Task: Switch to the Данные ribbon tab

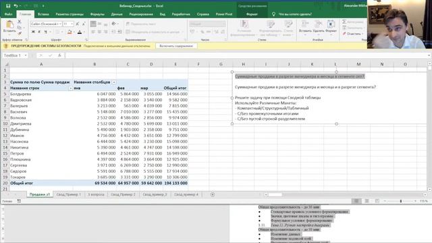Action: pyautogui.click(x=117, y=14)
